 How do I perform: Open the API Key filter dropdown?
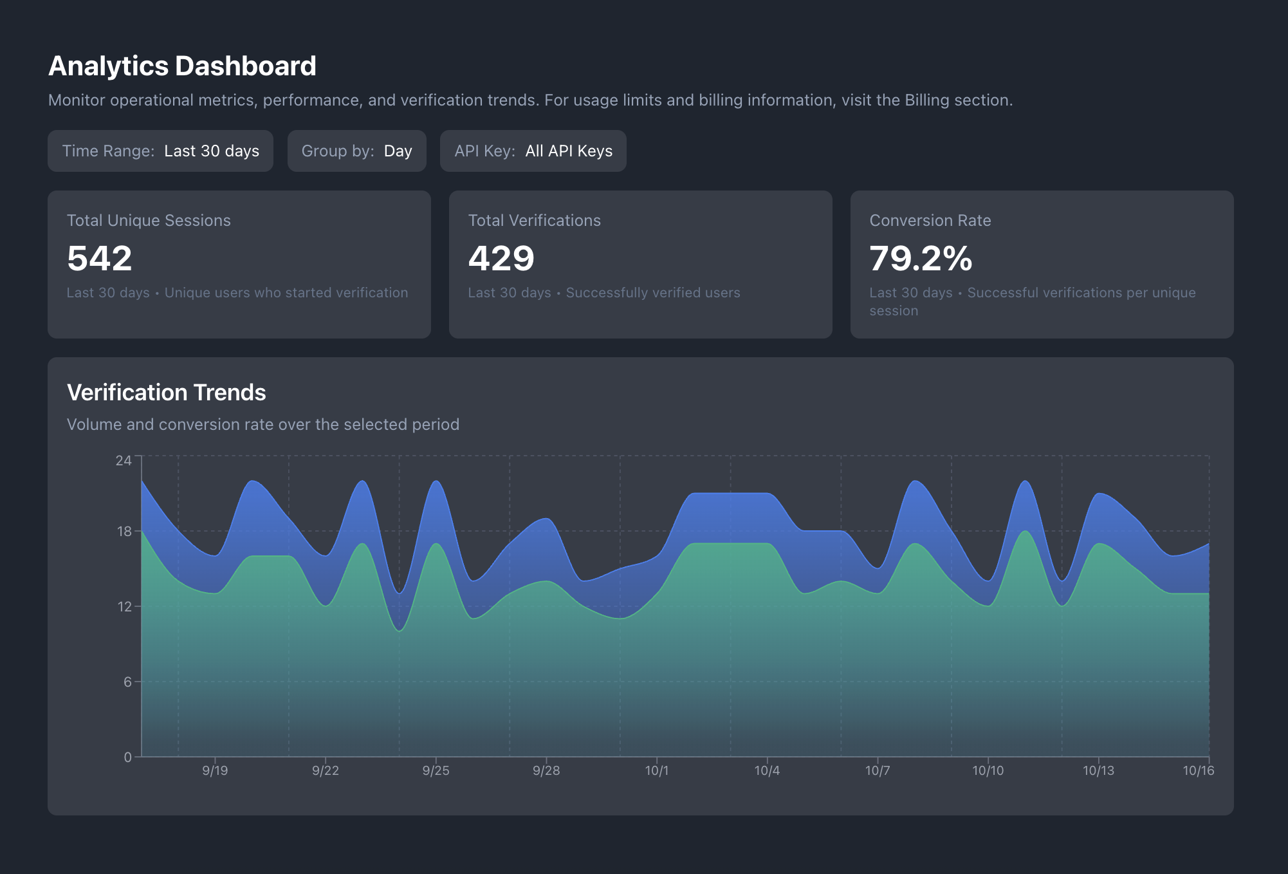click(x=533, y=151)
